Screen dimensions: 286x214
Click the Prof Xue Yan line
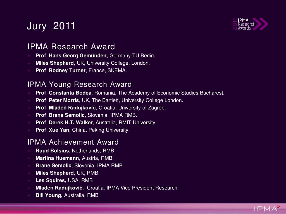(x=83, y=130)
